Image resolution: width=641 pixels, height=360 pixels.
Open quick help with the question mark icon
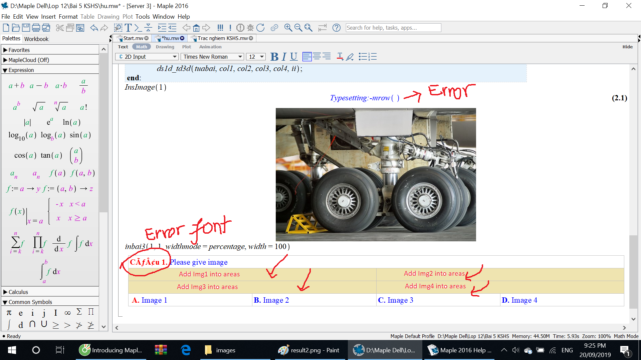pyautogui.click(x=337, y=28)
